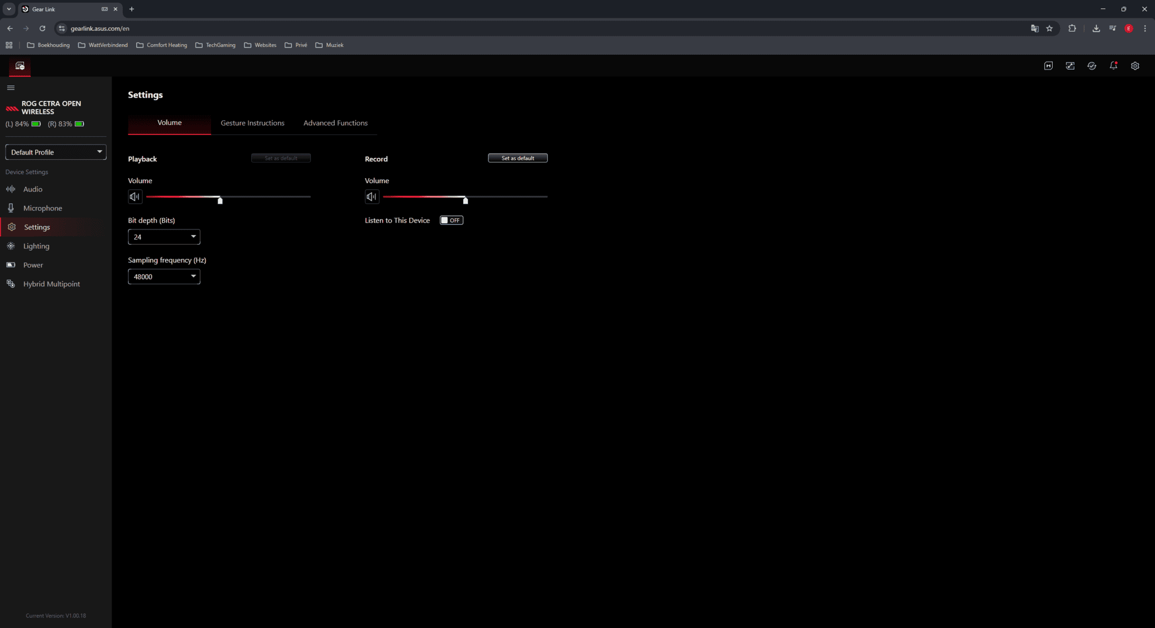Toggle Listen to This Device switch
1155x628 pixels.
(x=451, y=220)
